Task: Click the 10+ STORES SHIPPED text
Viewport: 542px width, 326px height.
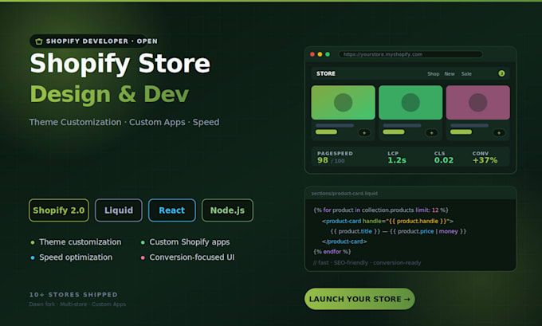Action: 73,295
